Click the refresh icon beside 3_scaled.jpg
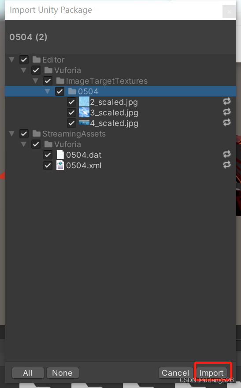 pyautogui.click(x=226, y=112)
